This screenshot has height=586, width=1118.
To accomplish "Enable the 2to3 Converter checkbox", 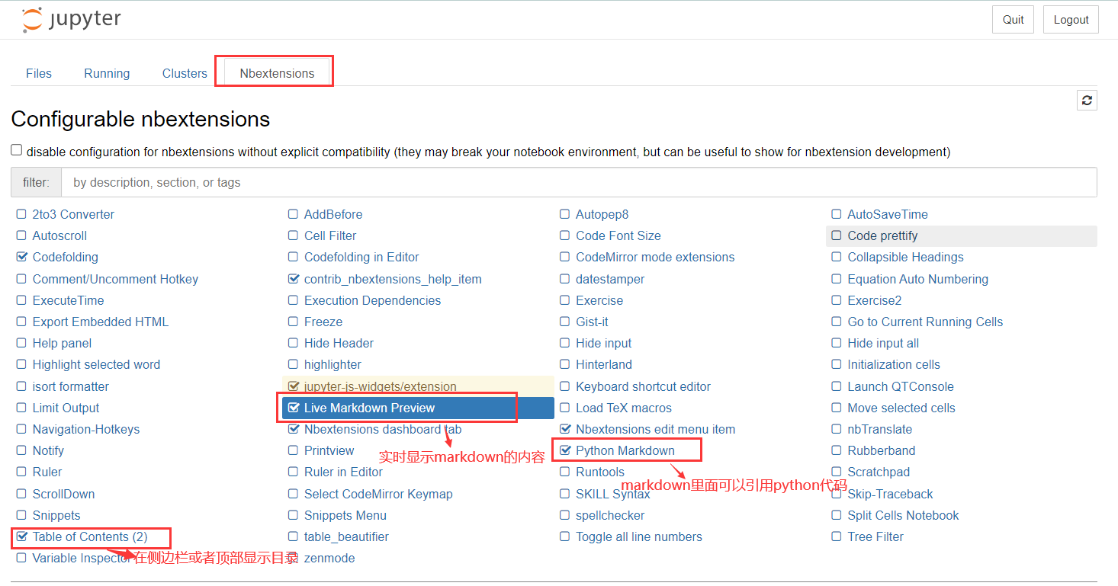I will pos(21,215).
